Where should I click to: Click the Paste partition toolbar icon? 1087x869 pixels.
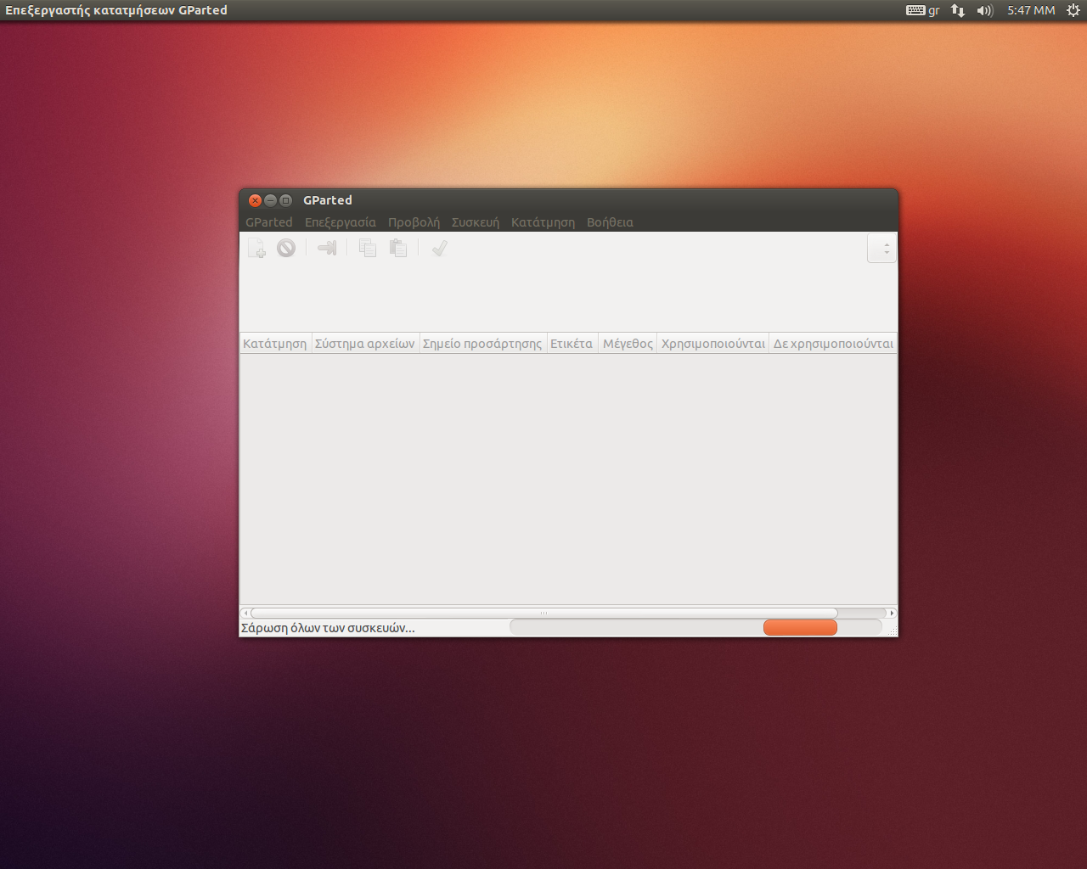pos(398,248)
